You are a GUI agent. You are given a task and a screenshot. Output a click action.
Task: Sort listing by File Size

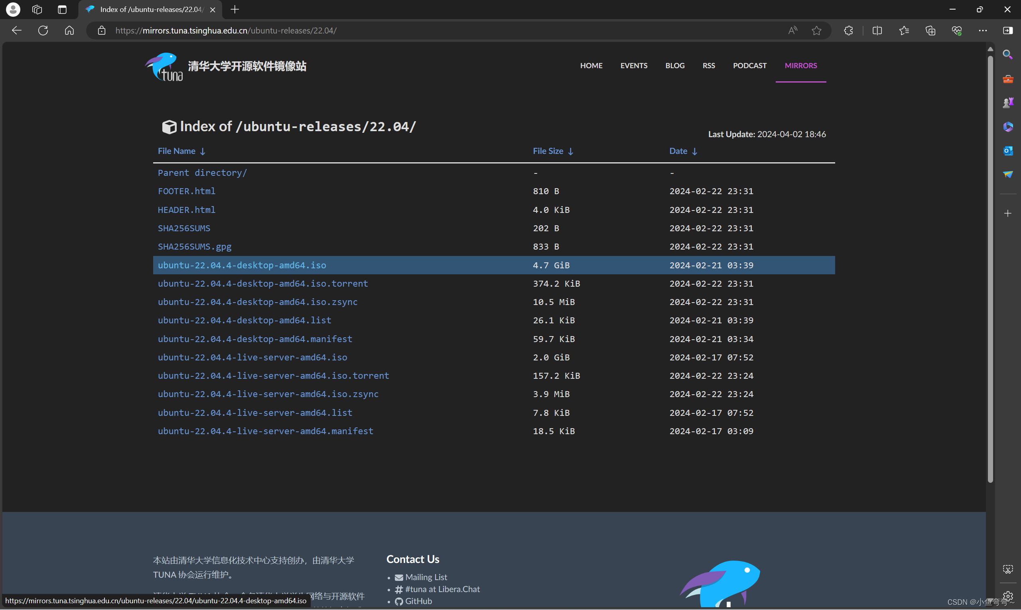pyautogui.click(x=553, y=151)
